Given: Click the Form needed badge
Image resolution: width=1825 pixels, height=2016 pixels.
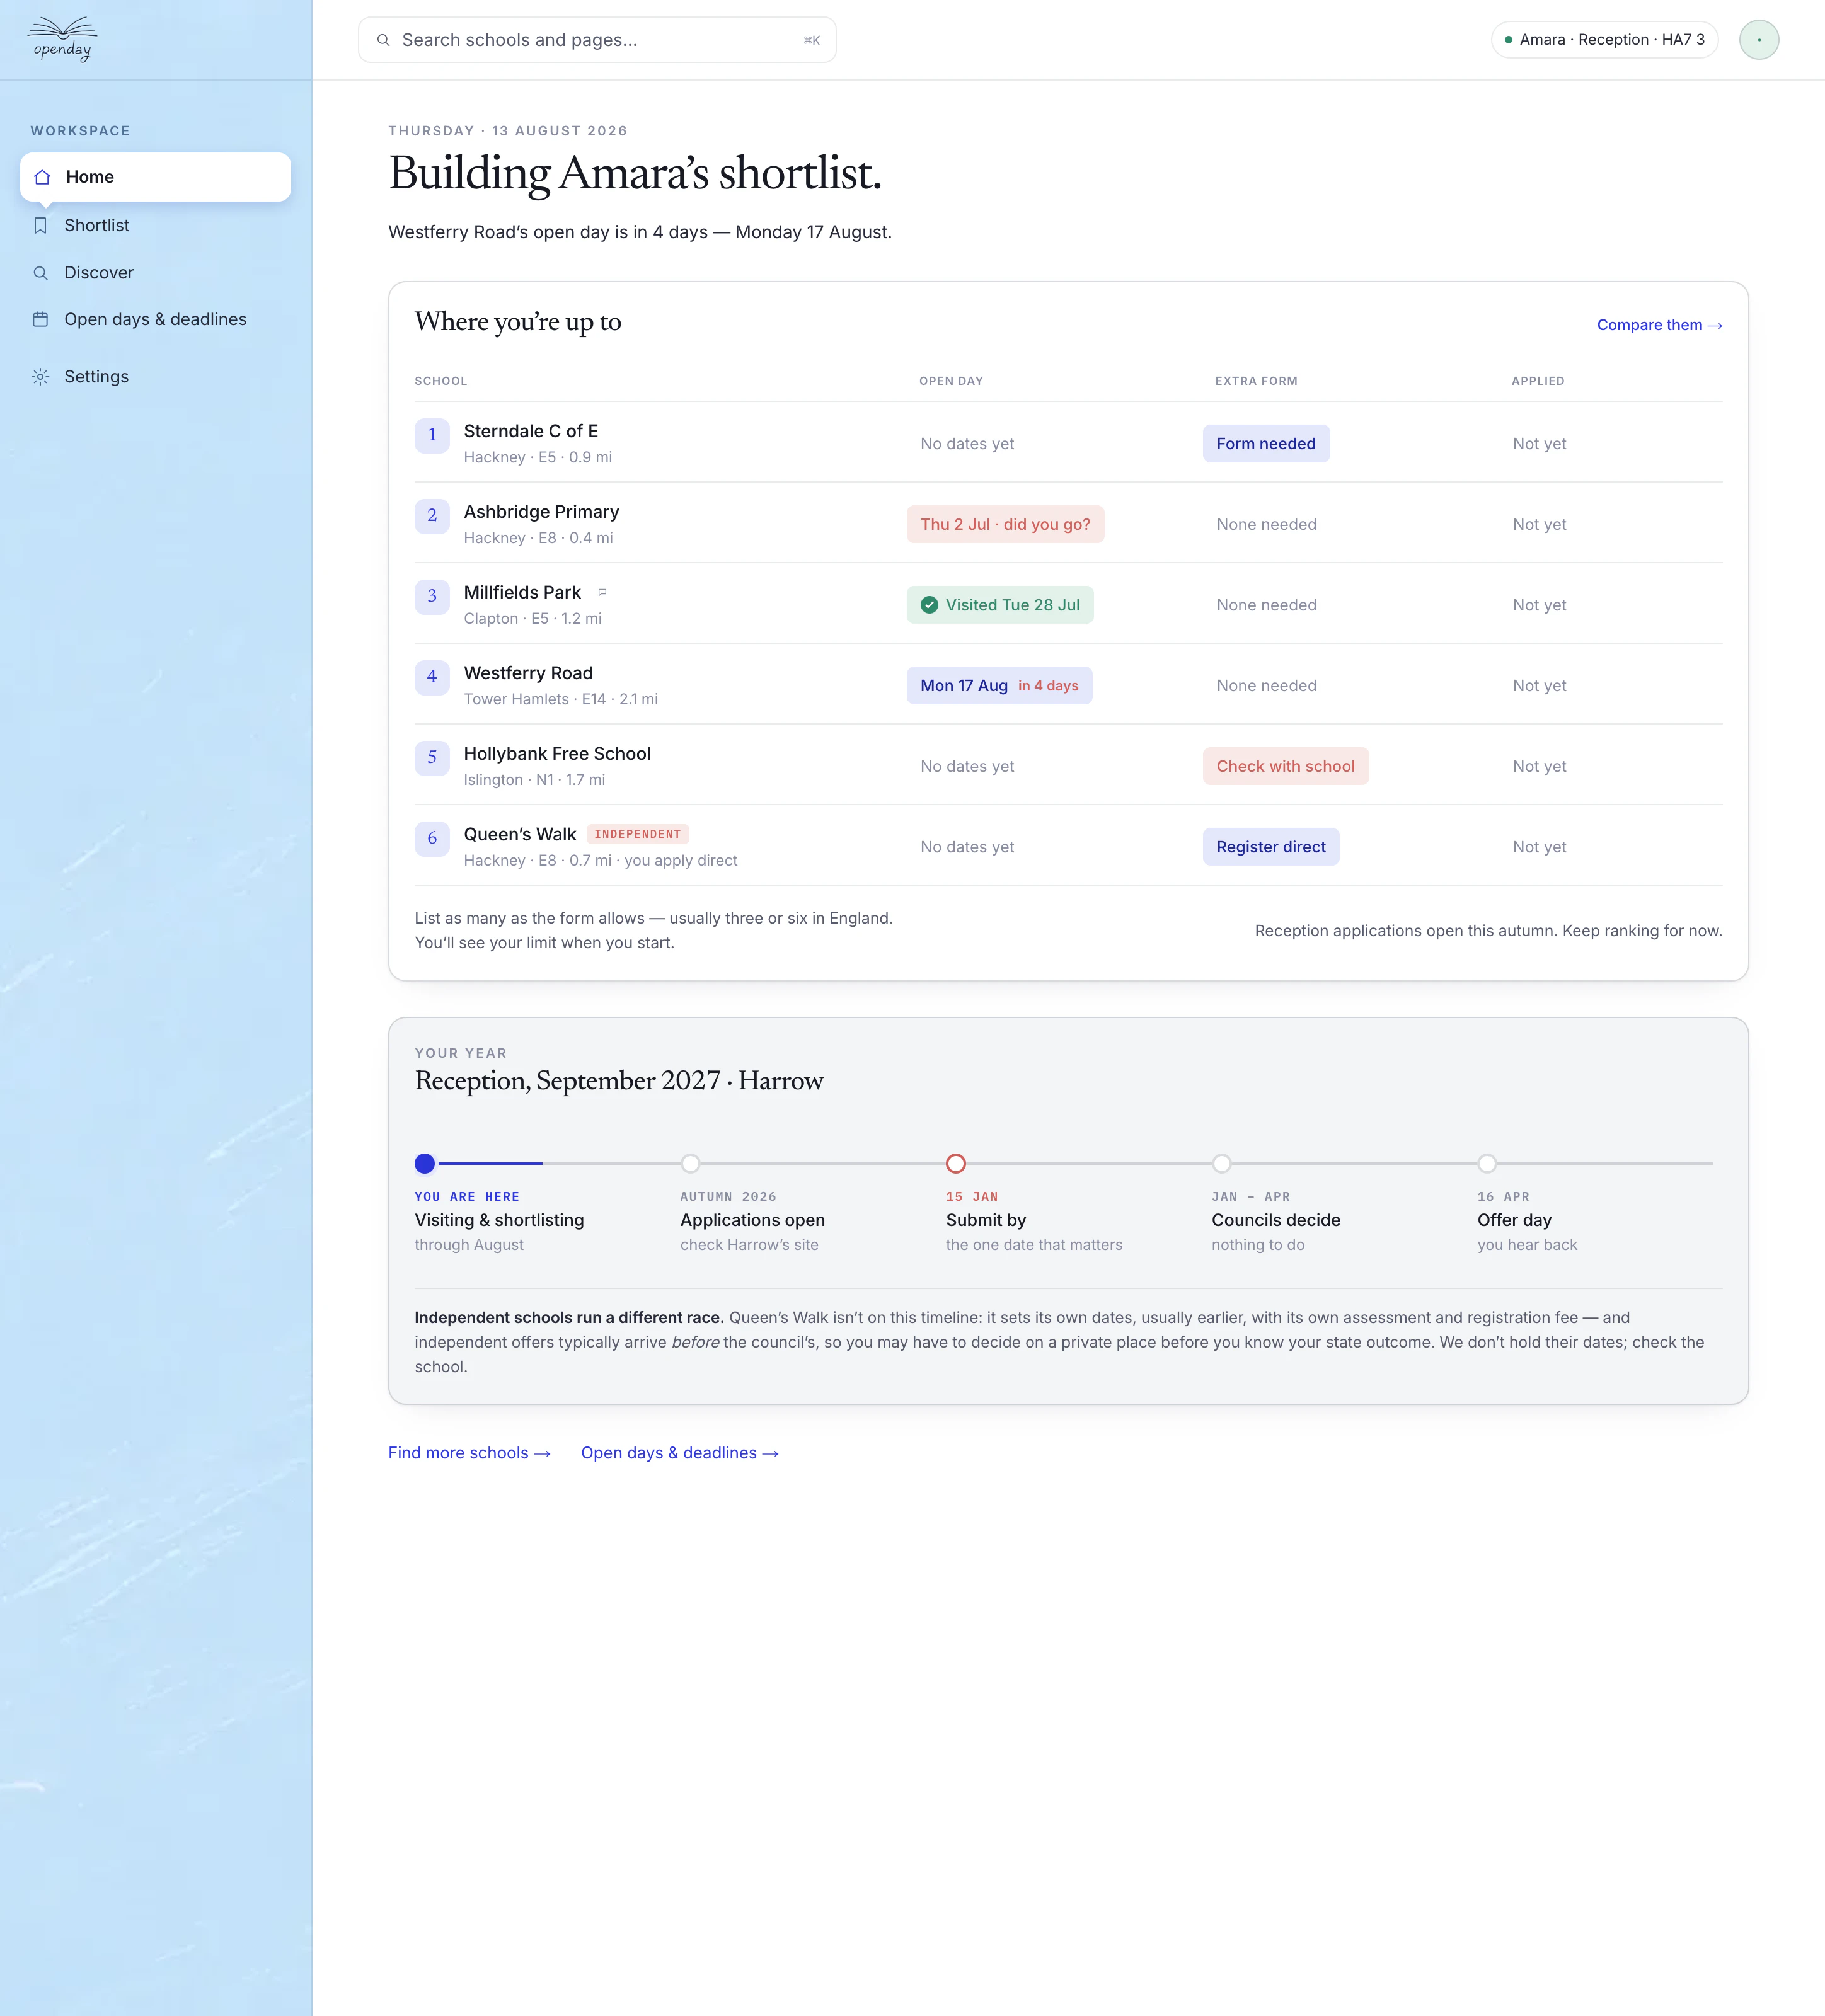Looking at the screenshot, I should [x=1265, y=444].
